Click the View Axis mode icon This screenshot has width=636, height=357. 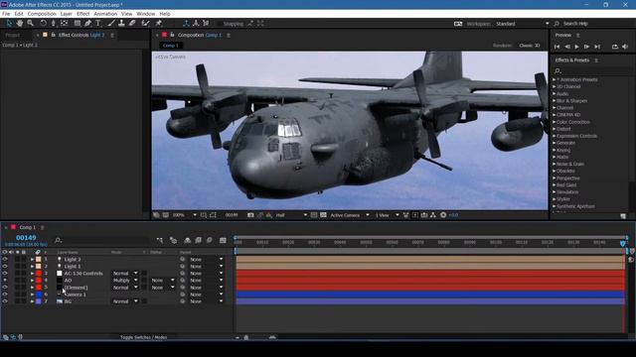click(x=206, y=24)
